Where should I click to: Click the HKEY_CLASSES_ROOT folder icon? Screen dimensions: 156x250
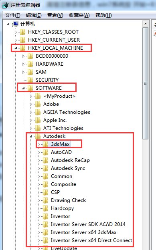23,32
